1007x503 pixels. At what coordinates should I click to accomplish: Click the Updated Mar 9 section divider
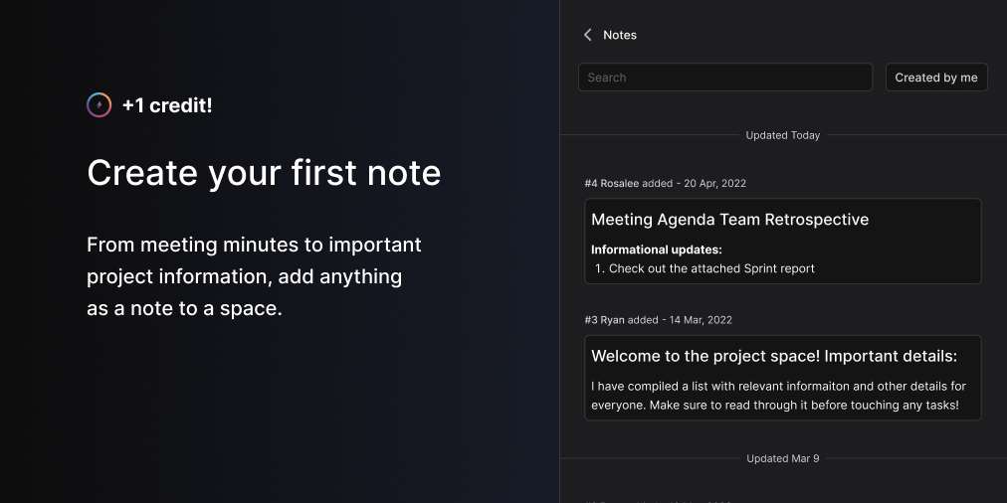click(783, 458)
